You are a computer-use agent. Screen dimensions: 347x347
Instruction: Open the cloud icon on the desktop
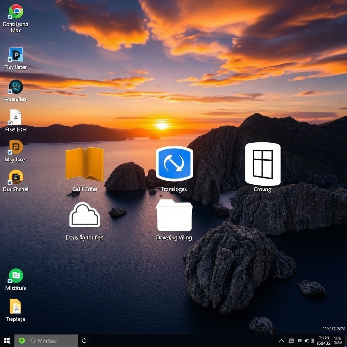pyautogui.click(x=84, y=215)
